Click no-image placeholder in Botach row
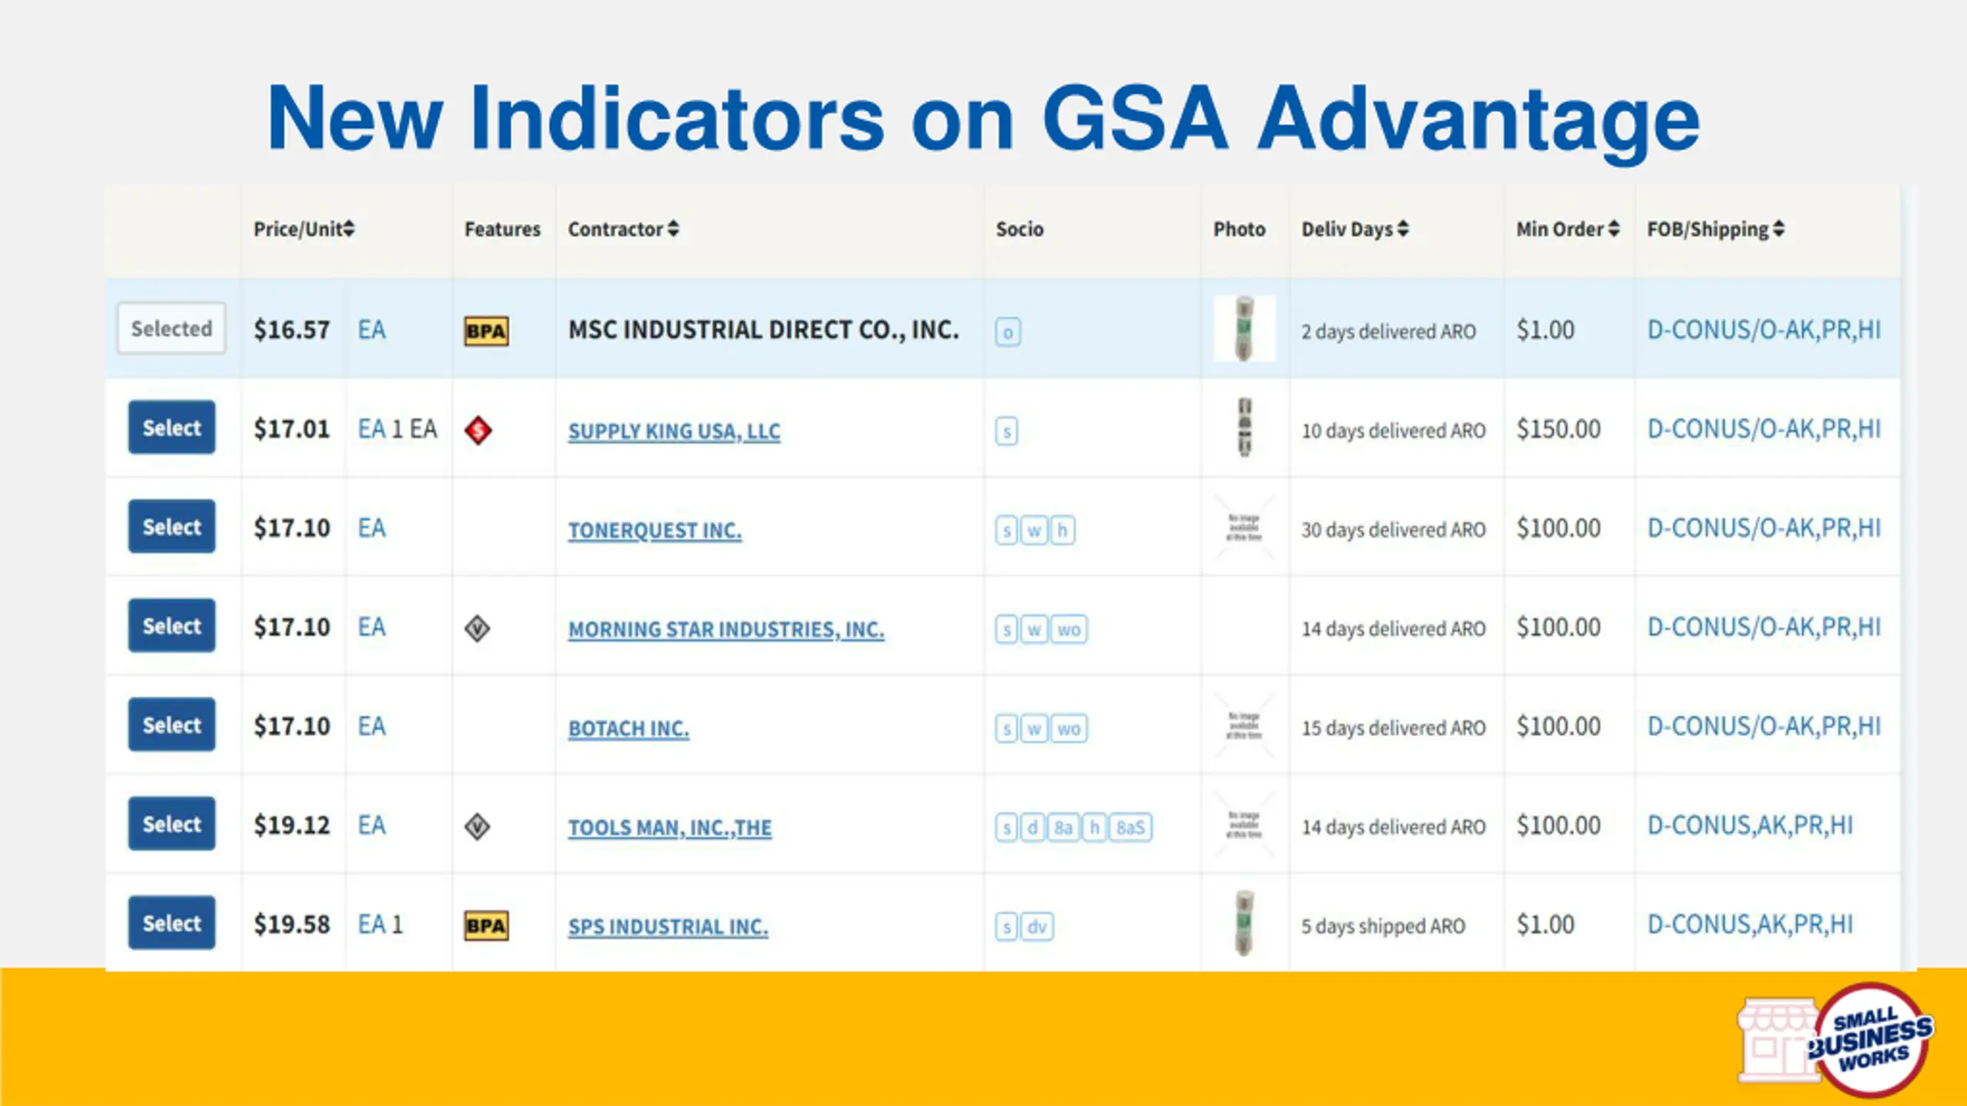Viewport: 1967px width, 1106px height. pyautogui.click(x=1244, y=726)
